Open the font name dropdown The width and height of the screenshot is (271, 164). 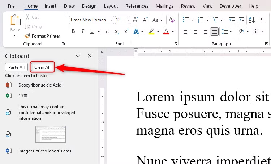tap(112, 20)
